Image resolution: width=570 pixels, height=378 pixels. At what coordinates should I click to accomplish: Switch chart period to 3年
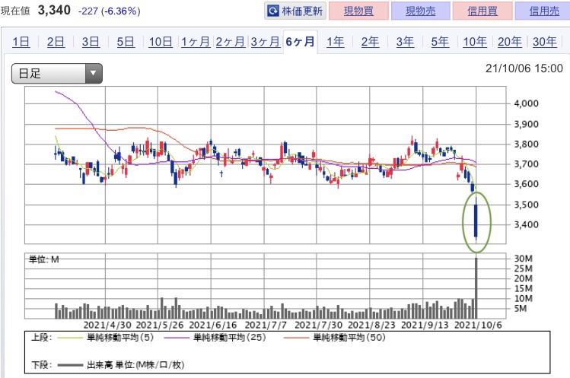[x=405, y=42]
